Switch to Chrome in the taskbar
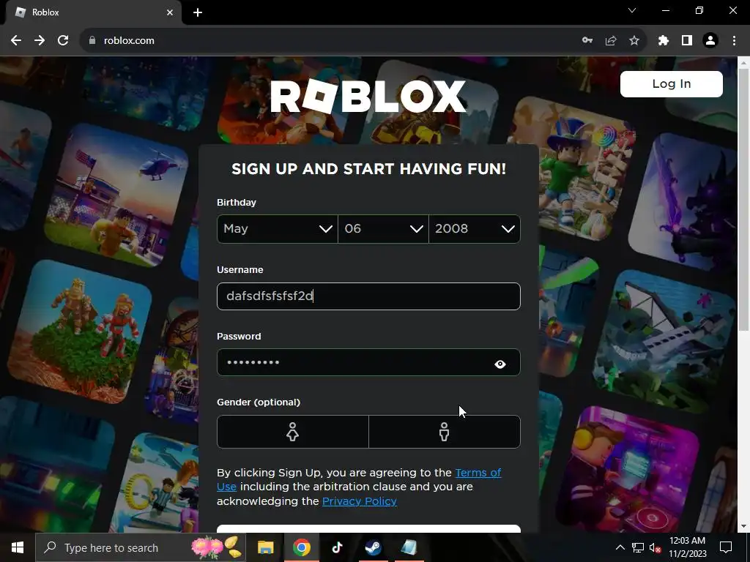The height and width of the screenshot is (562, 750). pyautogui.click(x=301, y=547)
